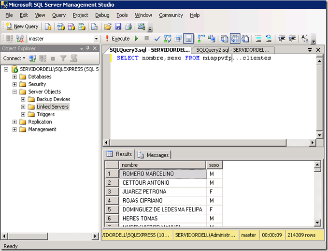This screenshot has width=328, height=251.
Task: Select the ROMERO MARCELINO cell
Action: coord(163,174)
